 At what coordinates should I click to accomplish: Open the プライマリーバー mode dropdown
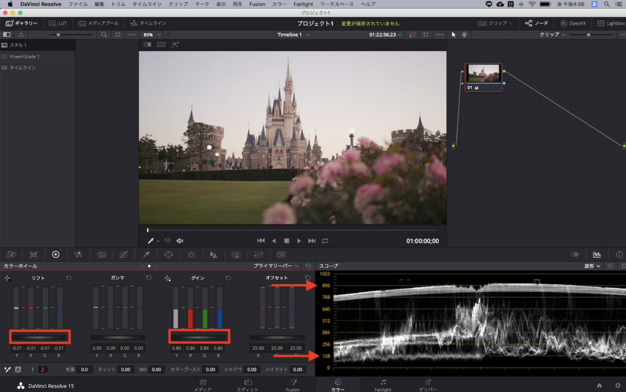pyautogui.click(x=276, y=266)
